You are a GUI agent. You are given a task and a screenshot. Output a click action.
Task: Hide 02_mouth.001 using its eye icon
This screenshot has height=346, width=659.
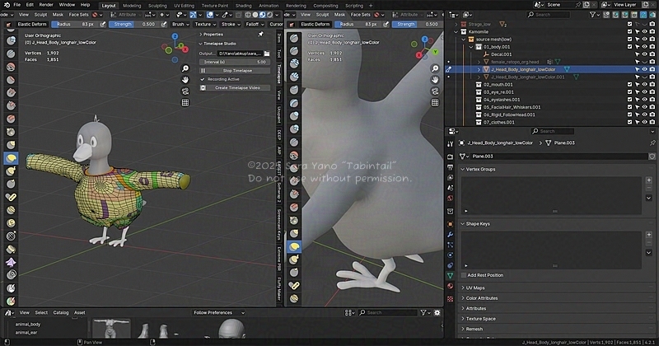[x=644, y=85]
